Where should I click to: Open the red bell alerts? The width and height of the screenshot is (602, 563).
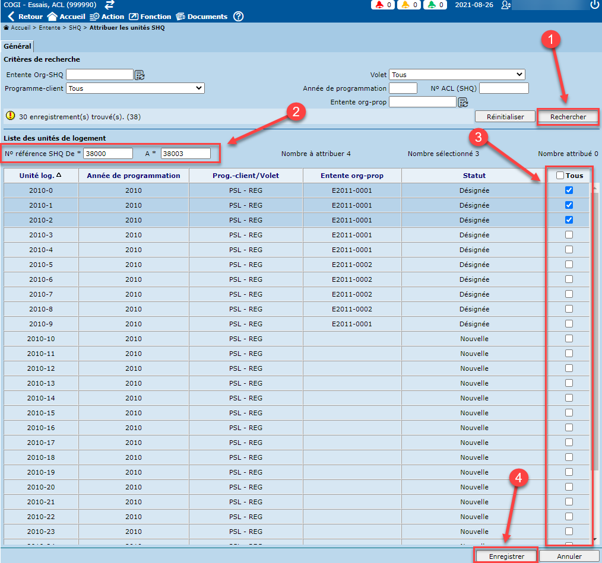[x=383, y=5]
